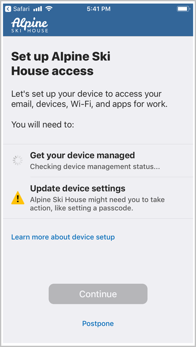Tap the Wi-Fi status icon

tap(49, 9)
